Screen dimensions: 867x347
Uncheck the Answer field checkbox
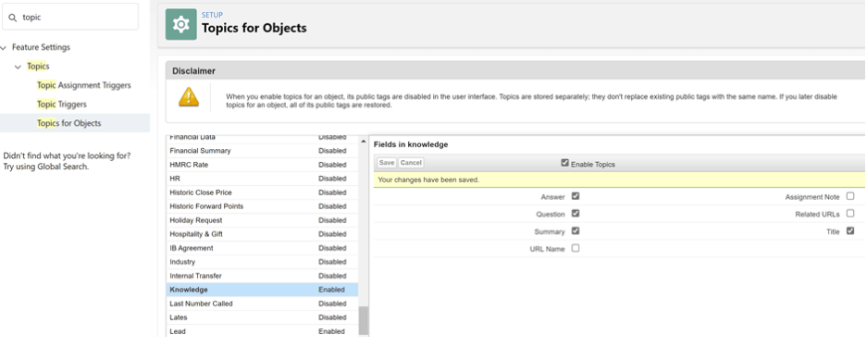[575, 195]
